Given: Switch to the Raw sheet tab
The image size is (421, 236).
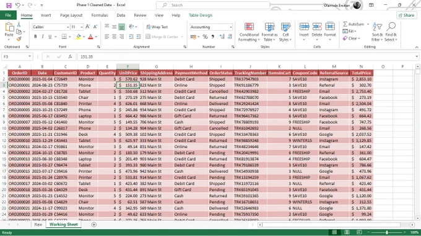Looking at the screenshot, I should pos(38,224).
